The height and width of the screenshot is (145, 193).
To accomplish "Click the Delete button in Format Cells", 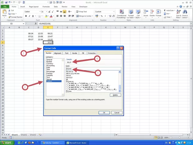I will pos(115,95).
